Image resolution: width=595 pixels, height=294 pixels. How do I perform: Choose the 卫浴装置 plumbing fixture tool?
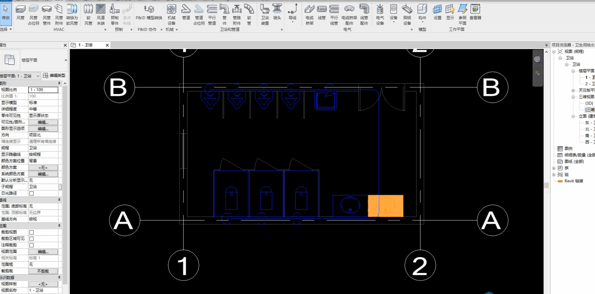(265, 15)
